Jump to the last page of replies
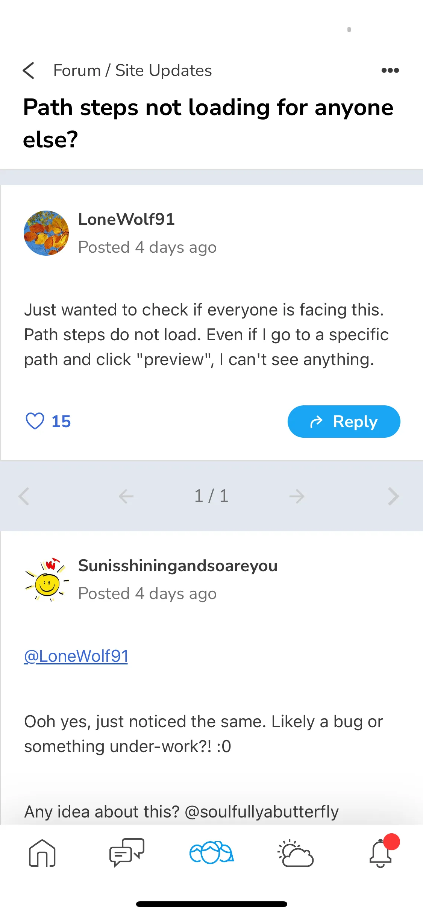The image size is (423, 916). coord(393,496)
